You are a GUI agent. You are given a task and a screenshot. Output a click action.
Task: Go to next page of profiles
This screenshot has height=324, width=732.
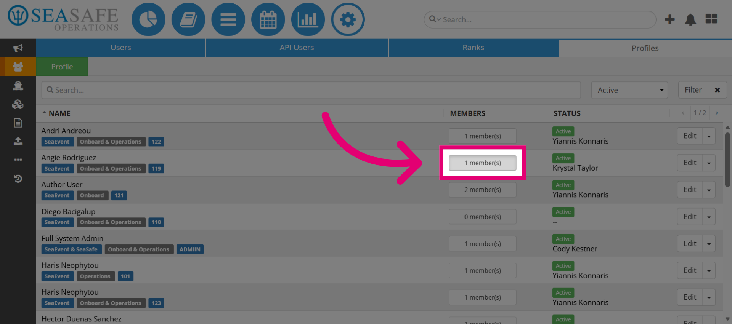point(717,113)
